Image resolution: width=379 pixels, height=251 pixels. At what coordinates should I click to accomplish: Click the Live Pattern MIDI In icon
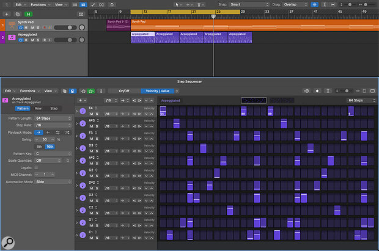click(83, 91)
